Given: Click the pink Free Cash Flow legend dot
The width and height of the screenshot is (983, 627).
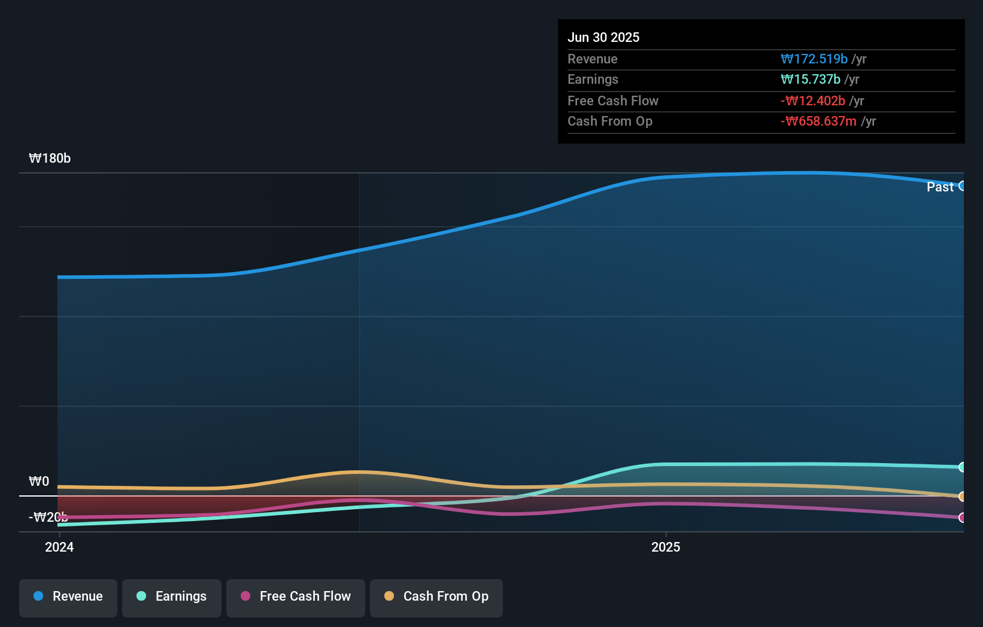Looking at the screenshot, I should tap(244, 596).
